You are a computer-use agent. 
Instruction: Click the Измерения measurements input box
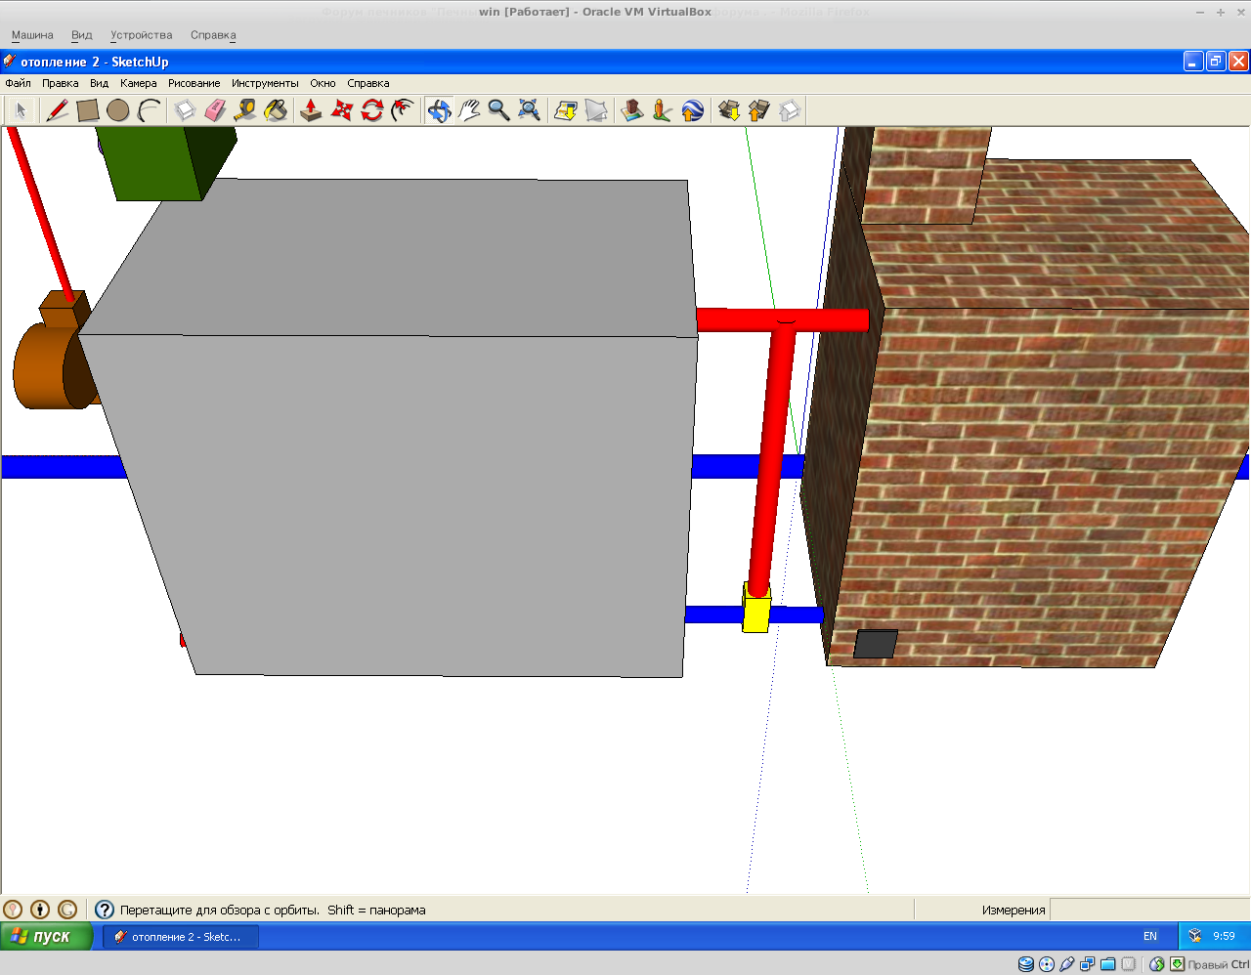1147,910
